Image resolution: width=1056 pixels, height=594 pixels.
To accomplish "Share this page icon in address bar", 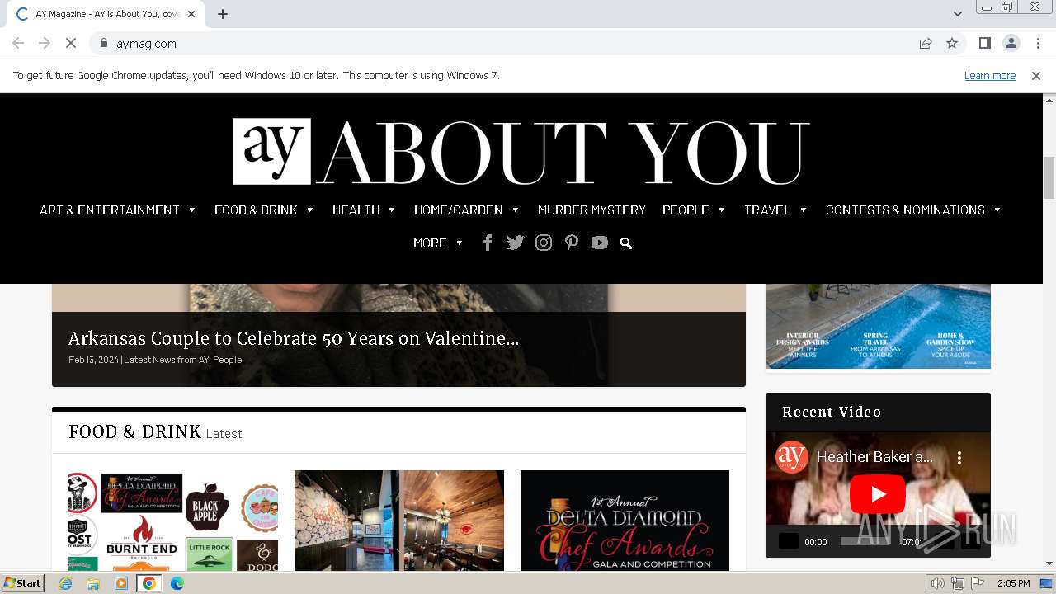I will pos(926,43).
